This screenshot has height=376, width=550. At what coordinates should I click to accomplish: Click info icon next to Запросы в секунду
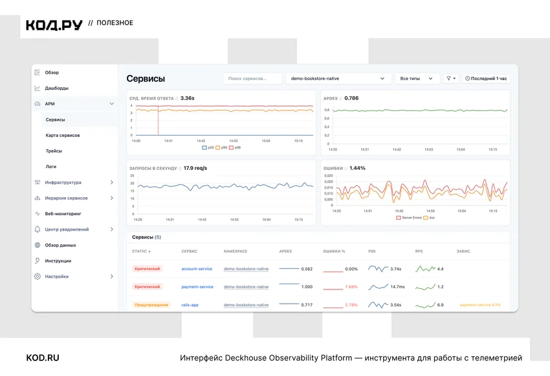click(180, 169)
